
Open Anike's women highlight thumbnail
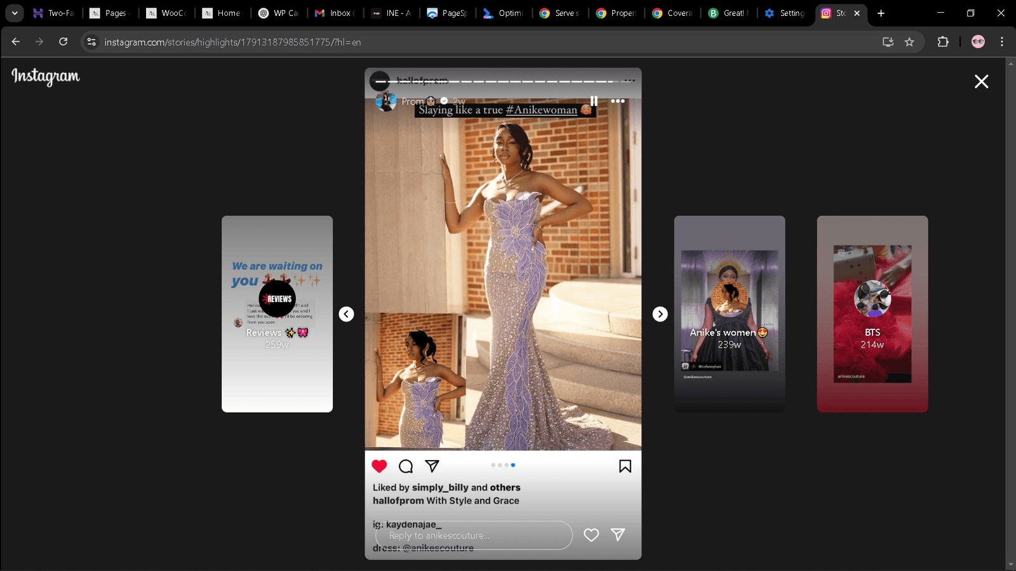point(729,314)
